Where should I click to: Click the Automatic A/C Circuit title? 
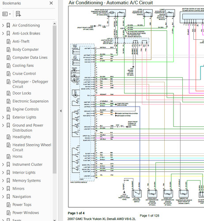[111, 3]
